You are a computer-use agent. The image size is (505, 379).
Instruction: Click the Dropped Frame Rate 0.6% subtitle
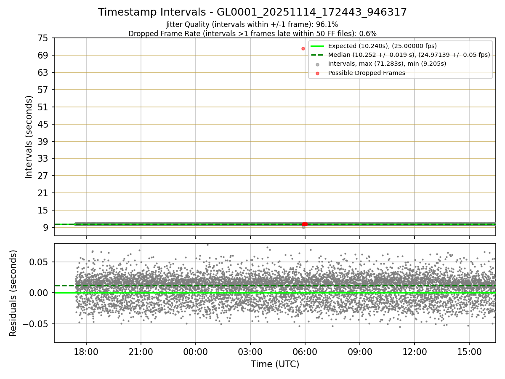[252, 33]
